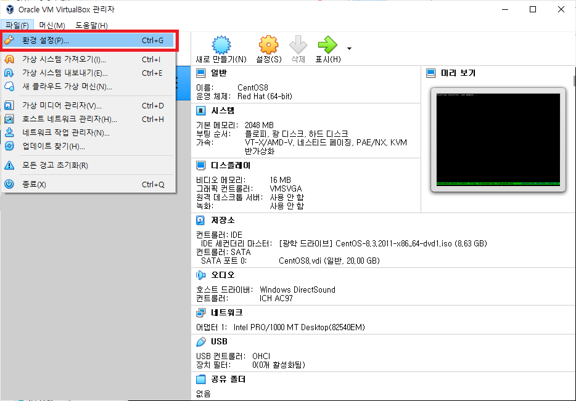Click the 삭제 down-arrow toolbar button
This screenshot has height=401, width=576.
(x=298, y=49)
